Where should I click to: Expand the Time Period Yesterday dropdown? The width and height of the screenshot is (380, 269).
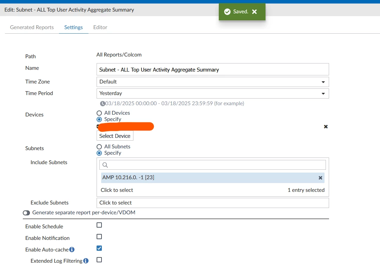[x=212, y=93]
